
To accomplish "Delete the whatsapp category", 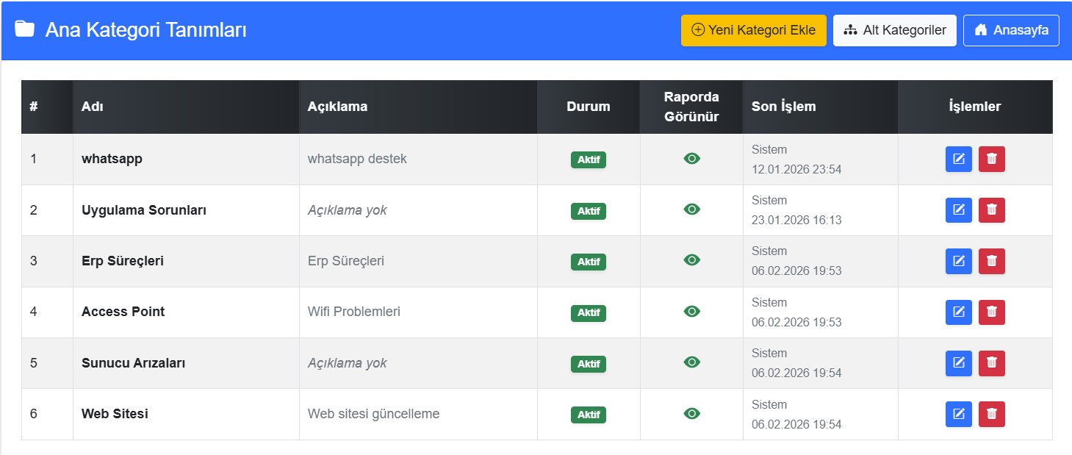I will 991,160.
